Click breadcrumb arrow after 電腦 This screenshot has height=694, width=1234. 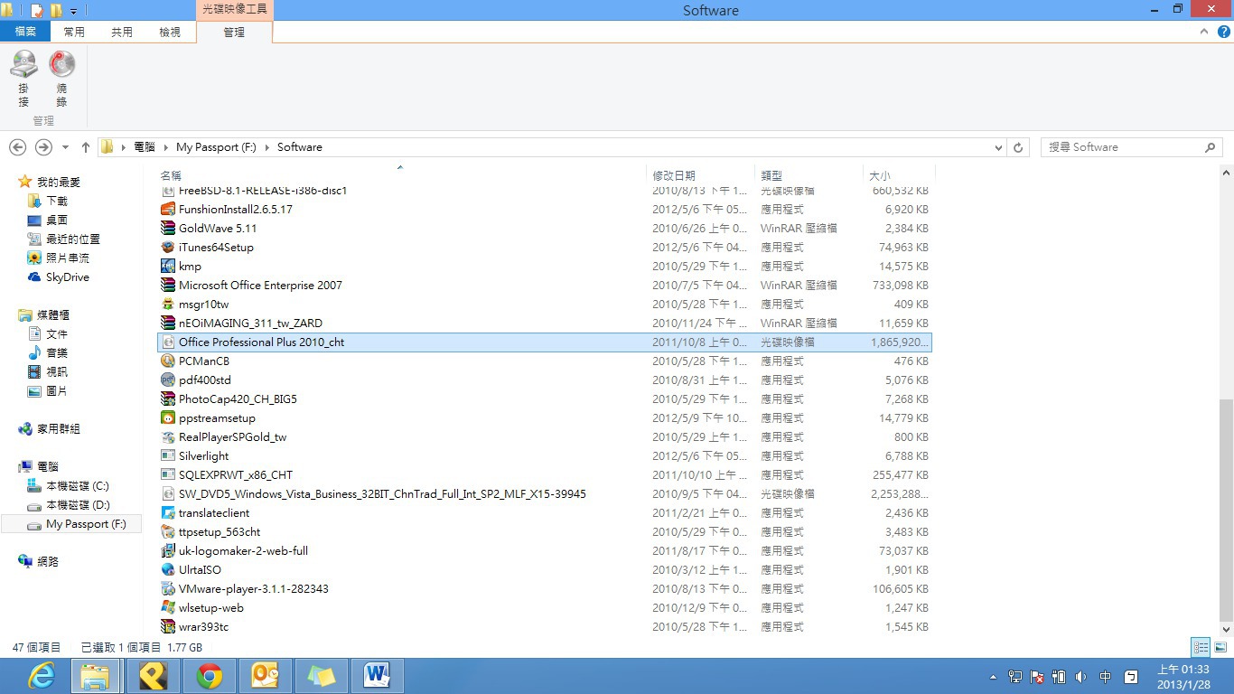166,147
